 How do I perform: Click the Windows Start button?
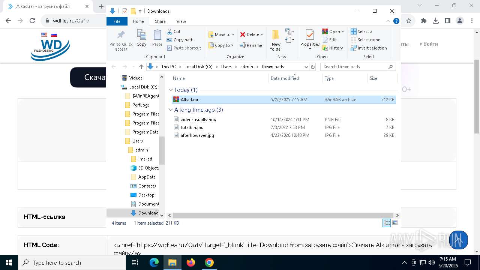tap(9, 262)
